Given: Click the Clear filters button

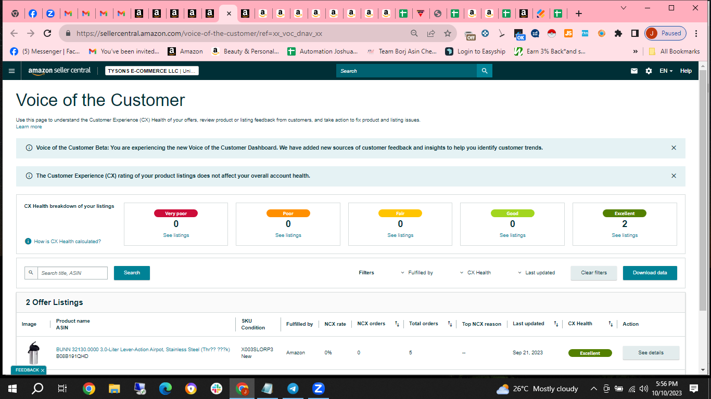Looking at the screenshot, I should pos(594,273).
